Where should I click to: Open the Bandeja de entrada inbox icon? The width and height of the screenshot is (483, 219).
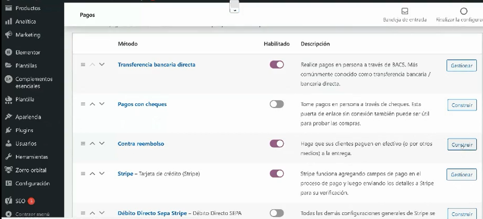405,11
